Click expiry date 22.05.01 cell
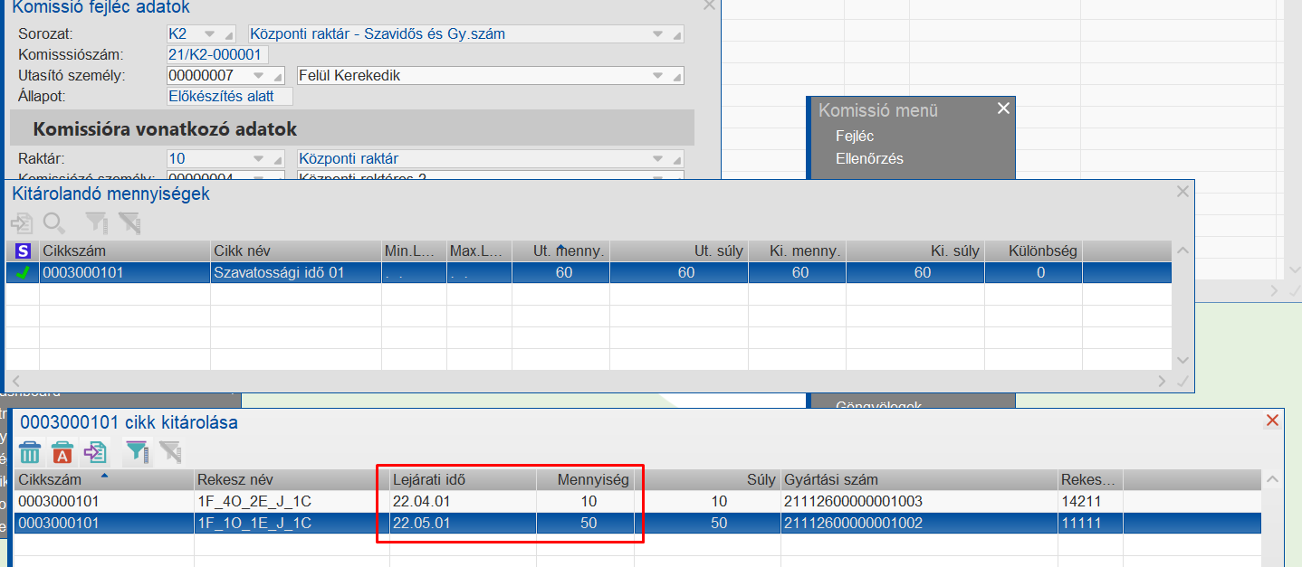This screenshot has width=1302, height=567. pos(463,523)
